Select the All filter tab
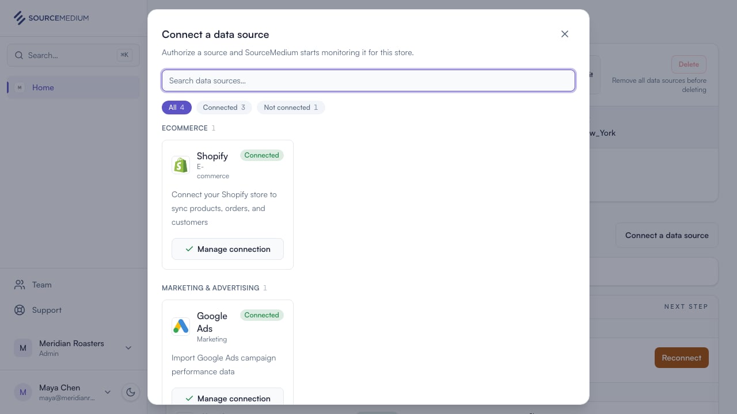 (177, 108)
